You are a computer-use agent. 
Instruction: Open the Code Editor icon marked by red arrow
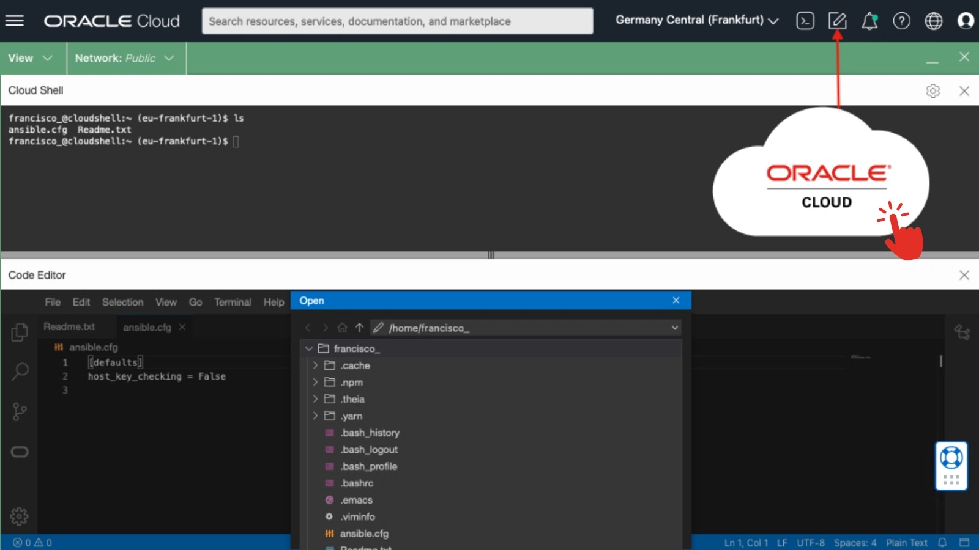pyautogui.click(x=837, y=21)
